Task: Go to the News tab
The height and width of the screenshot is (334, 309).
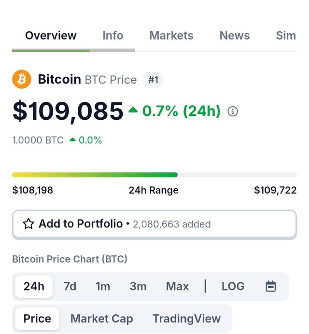Action: click(x=235, y=35)
